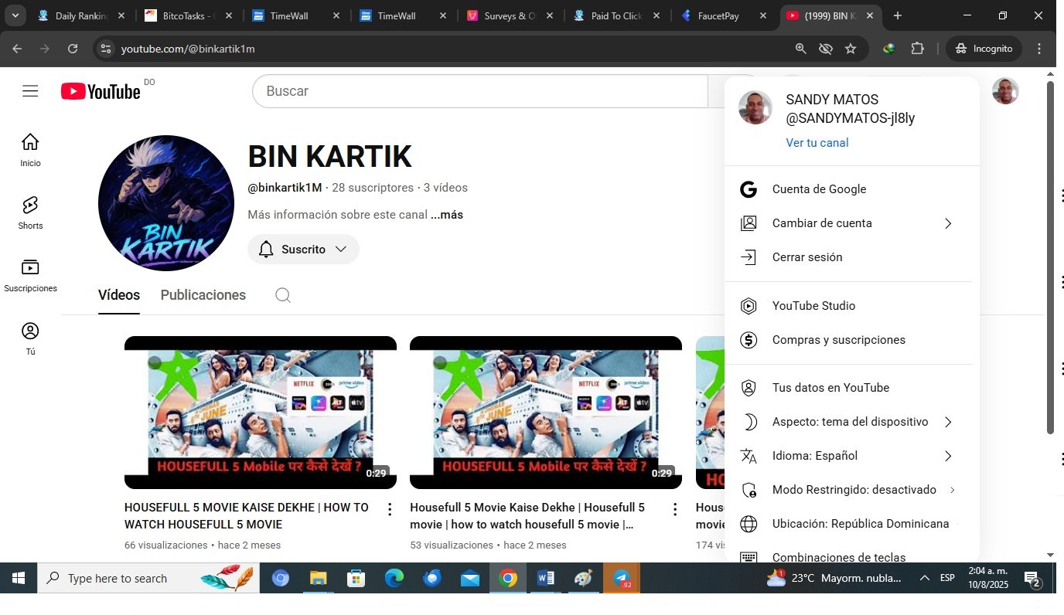Click the site information icon in address bar

(x=107, y=49)
